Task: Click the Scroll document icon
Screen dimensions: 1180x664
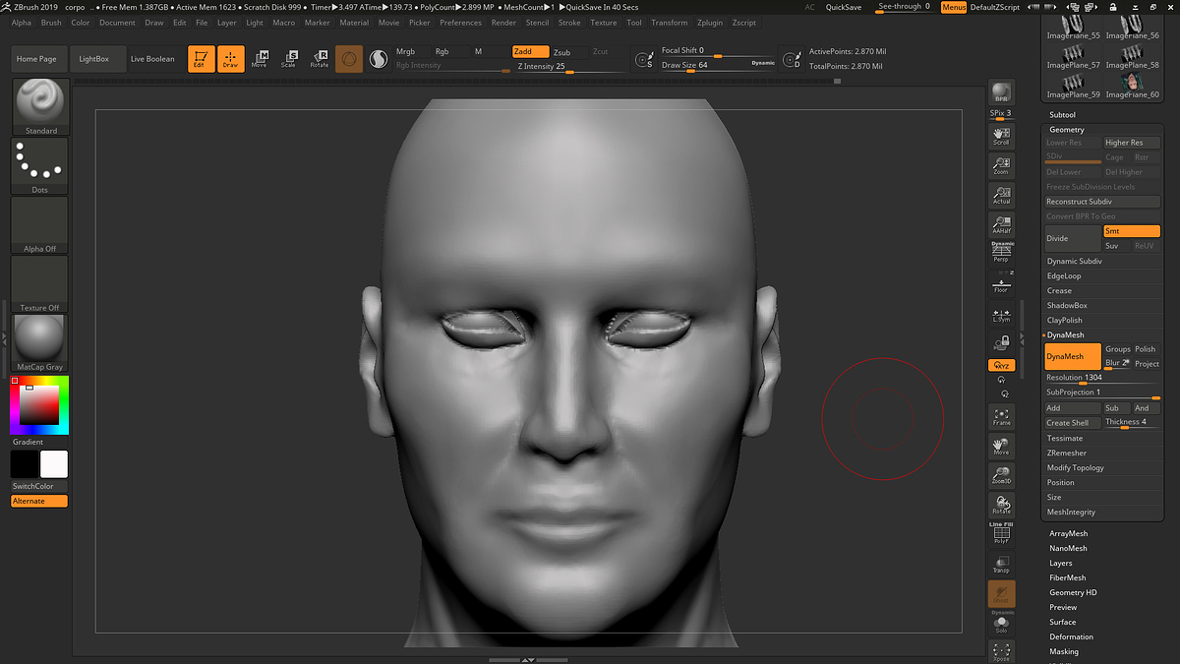Action: (x=1001, y=136)
